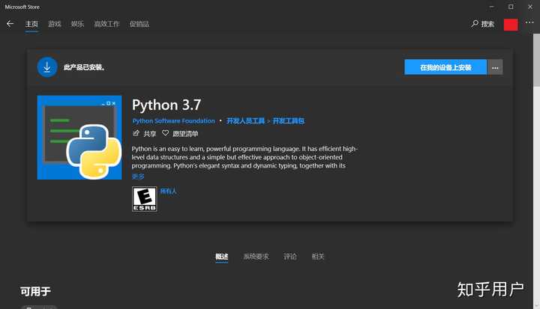540x309 pixels.
Task: Click the ESRB E rating badge
Action: click(145, 199)
